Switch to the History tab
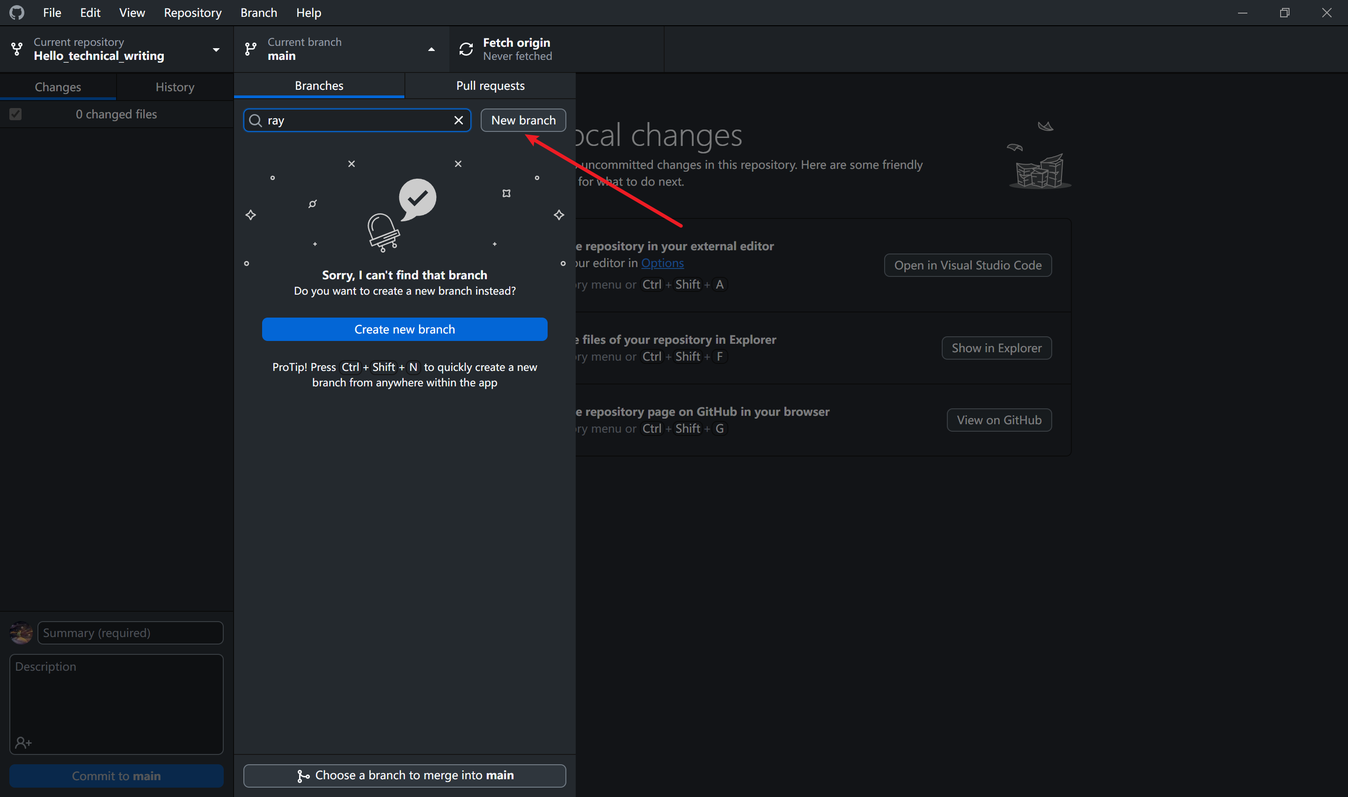This screenshot has width=1348, height=797. [175, 87]
